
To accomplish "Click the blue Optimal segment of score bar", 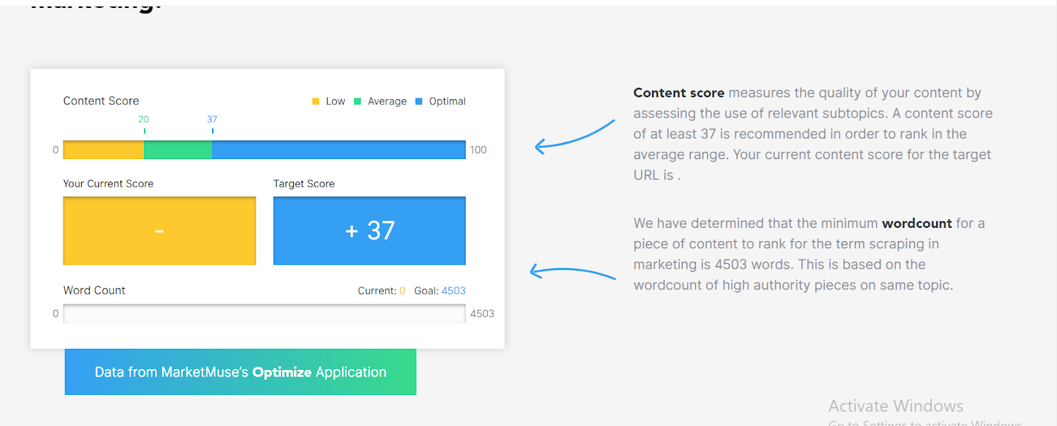I will coord(339,150).
